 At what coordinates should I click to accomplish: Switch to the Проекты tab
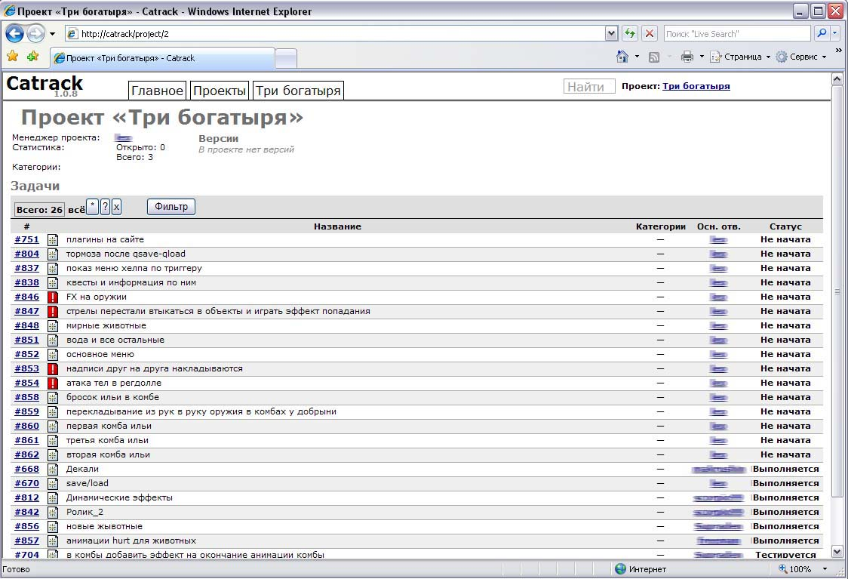click(220, 91)
